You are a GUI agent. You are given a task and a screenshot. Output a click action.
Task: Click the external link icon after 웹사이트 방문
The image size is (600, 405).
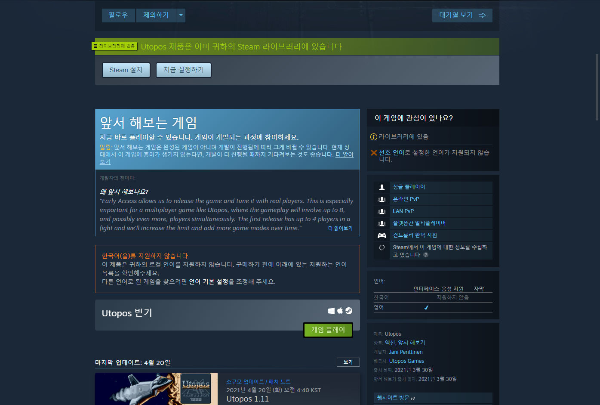[x=413, y=399]
